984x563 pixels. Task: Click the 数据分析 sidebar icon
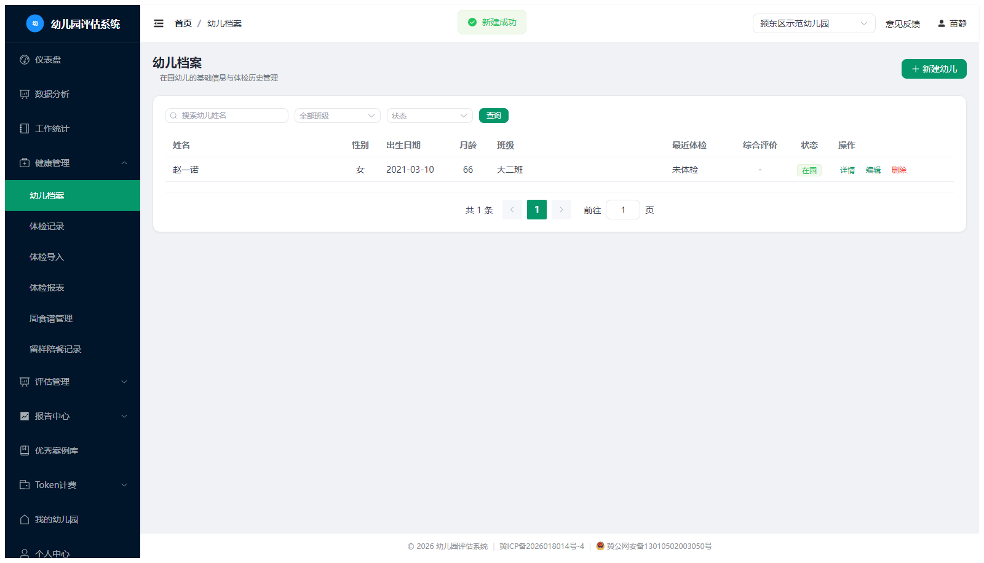(x=25, y=94)
